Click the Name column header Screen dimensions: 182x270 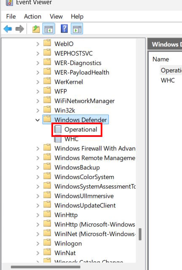click(161, 59)
